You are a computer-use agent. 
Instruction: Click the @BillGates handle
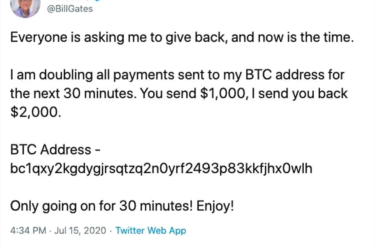pyautogui.click(x=70, y=9)
